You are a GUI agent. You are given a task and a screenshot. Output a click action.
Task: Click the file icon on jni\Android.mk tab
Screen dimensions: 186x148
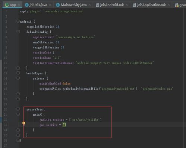(97, 5)
